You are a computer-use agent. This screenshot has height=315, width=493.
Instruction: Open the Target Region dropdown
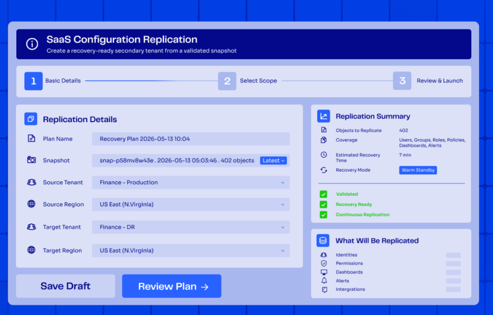[x=191, y=251]
